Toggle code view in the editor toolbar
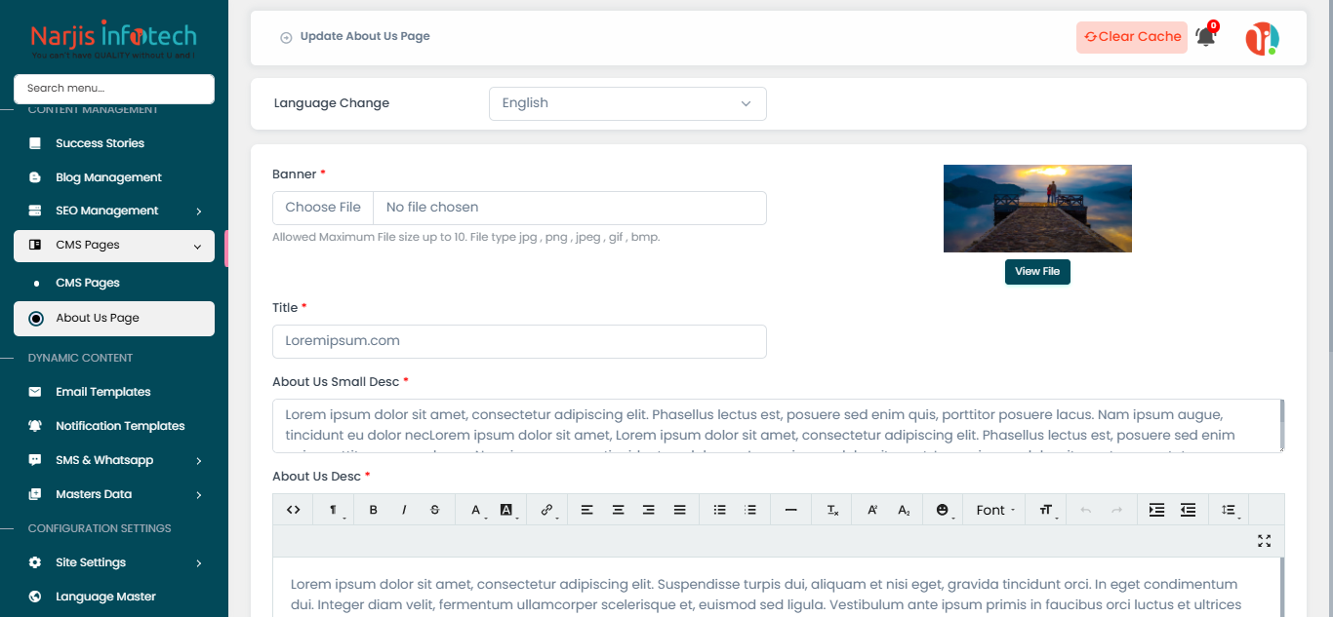The height and width of the screenshot is (617, 1333). pos(293,510)
